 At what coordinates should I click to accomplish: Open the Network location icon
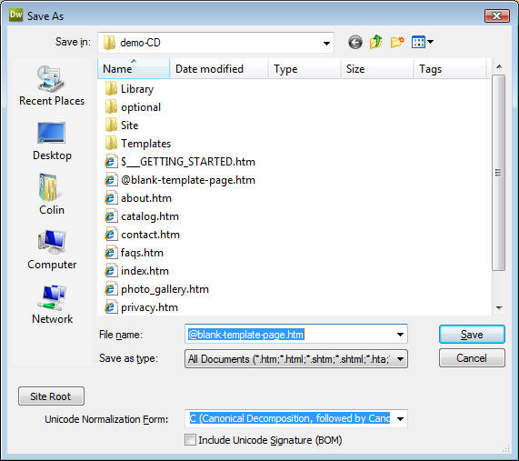[52, 304]
